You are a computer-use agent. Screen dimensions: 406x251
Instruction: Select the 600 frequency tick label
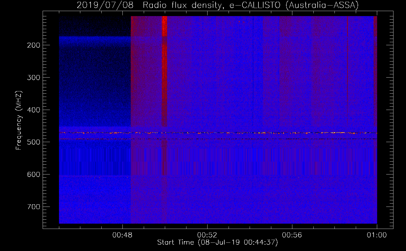[34, 174]
